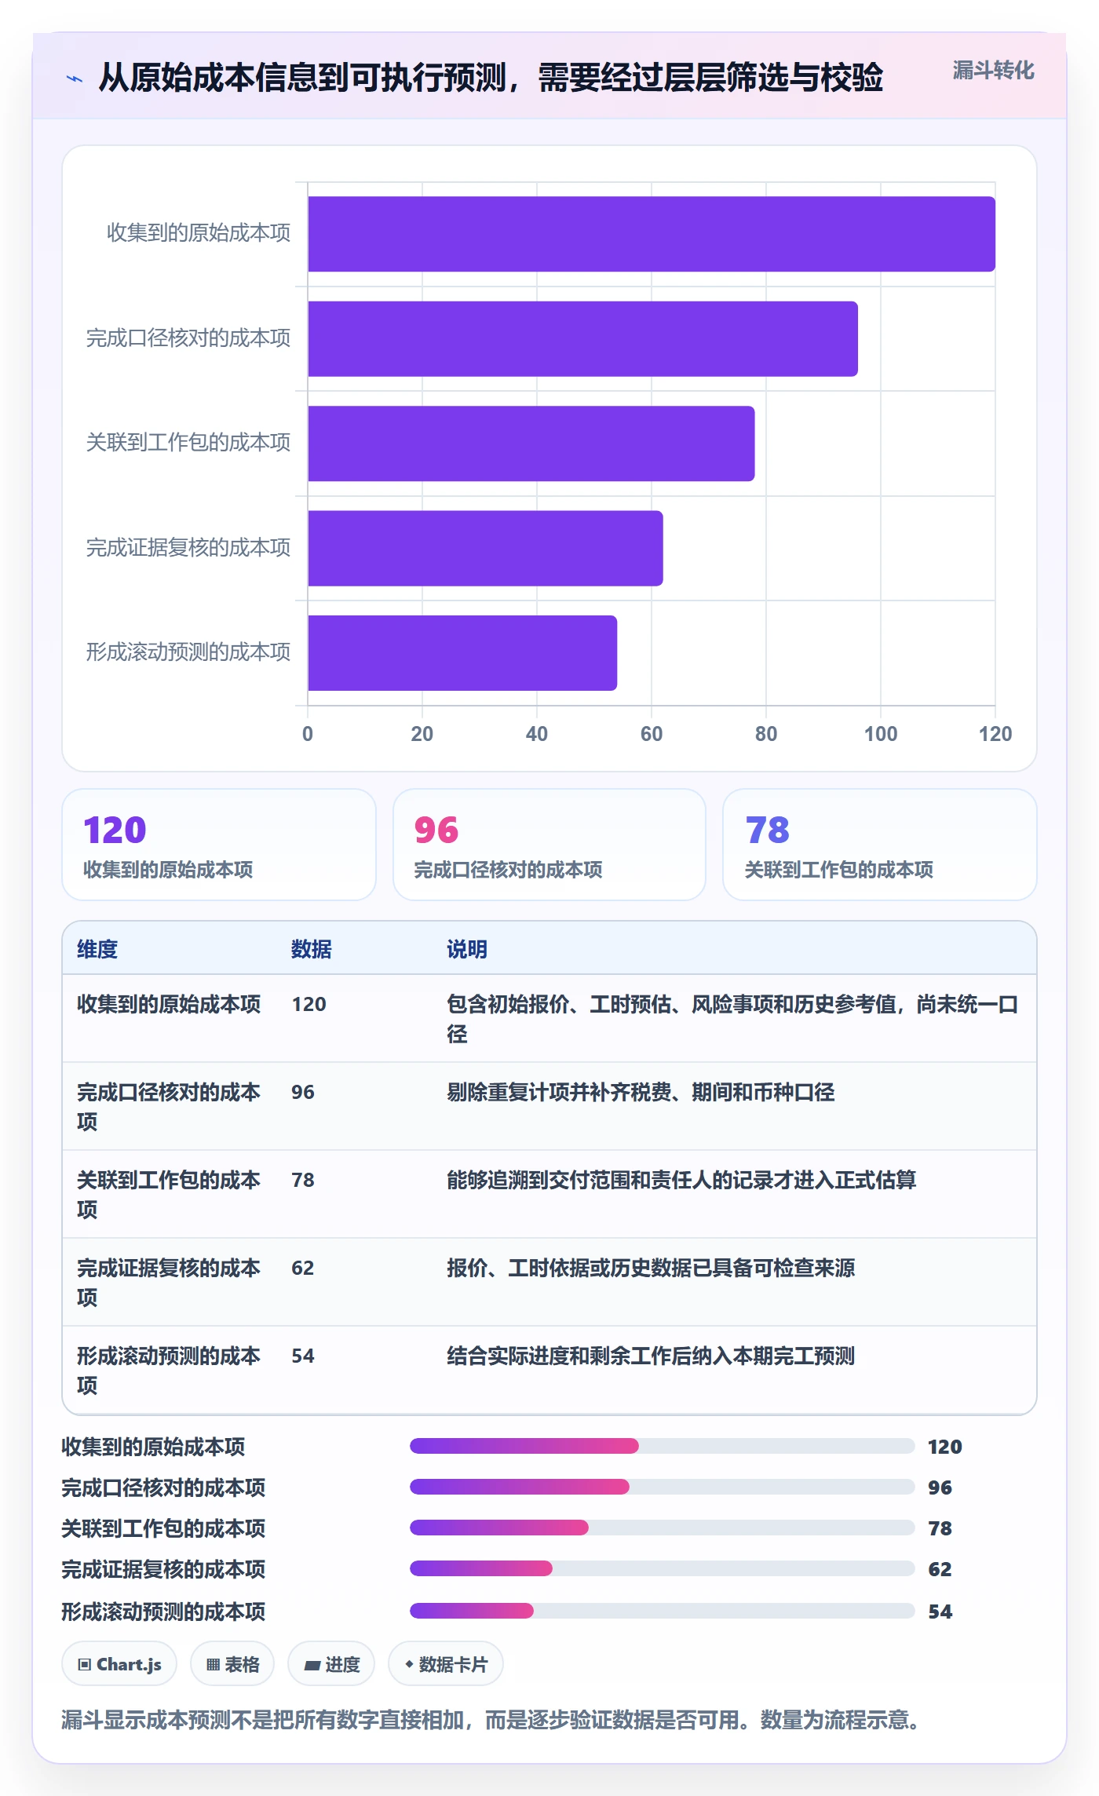The image size is (1099, 1796).
Task: Click the 78 data card
Action: point(880,845)
